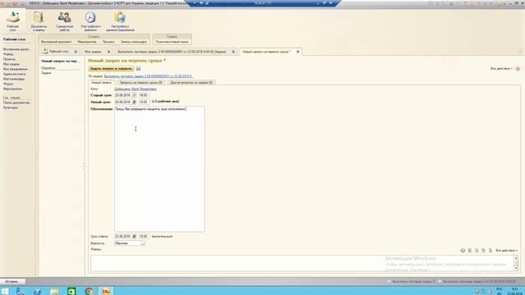Click the Файлы list scrollbar down arrow

tap(516, 269)
